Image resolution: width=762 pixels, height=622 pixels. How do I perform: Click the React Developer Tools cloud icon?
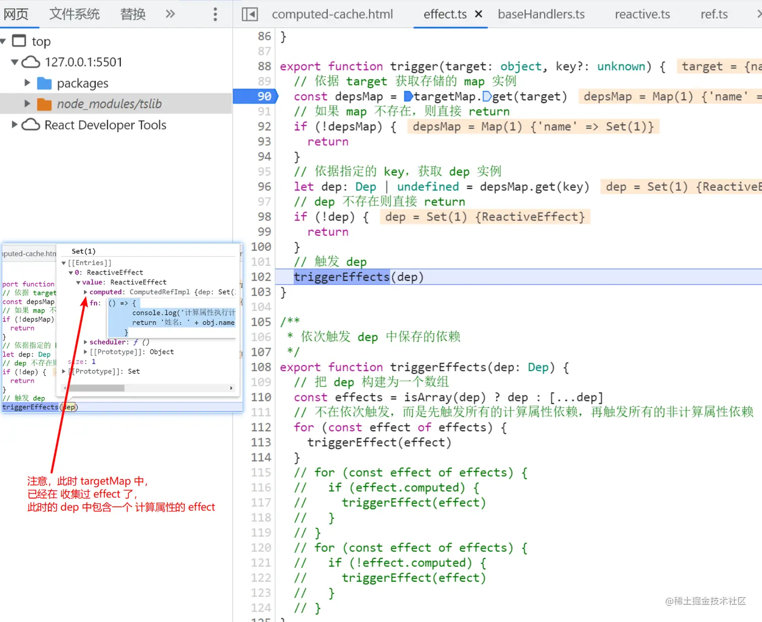click(31, 125)
